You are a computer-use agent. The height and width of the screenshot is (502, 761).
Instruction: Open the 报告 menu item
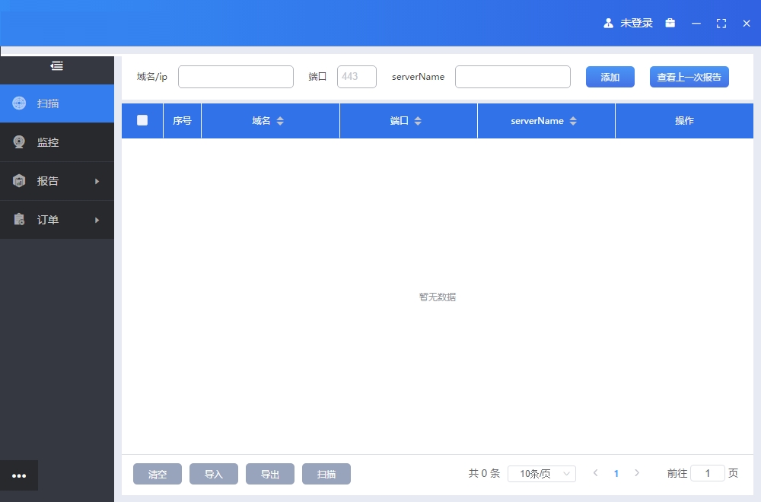point(57,181)
